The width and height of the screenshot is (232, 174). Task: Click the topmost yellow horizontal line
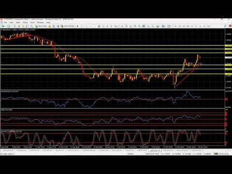point(112,45)
